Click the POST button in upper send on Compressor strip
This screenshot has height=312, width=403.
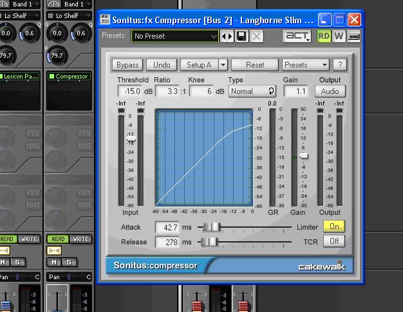tap(85, 146)
